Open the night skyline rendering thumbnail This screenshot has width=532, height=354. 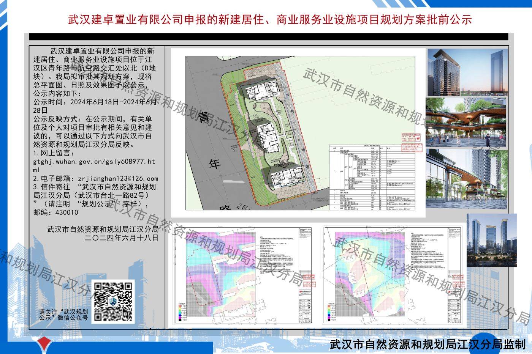click(x=491, y=240)
